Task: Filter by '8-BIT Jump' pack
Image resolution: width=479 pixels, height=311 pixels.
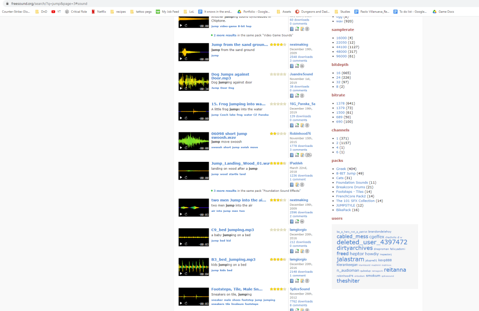Action: [x=346, y=173]
